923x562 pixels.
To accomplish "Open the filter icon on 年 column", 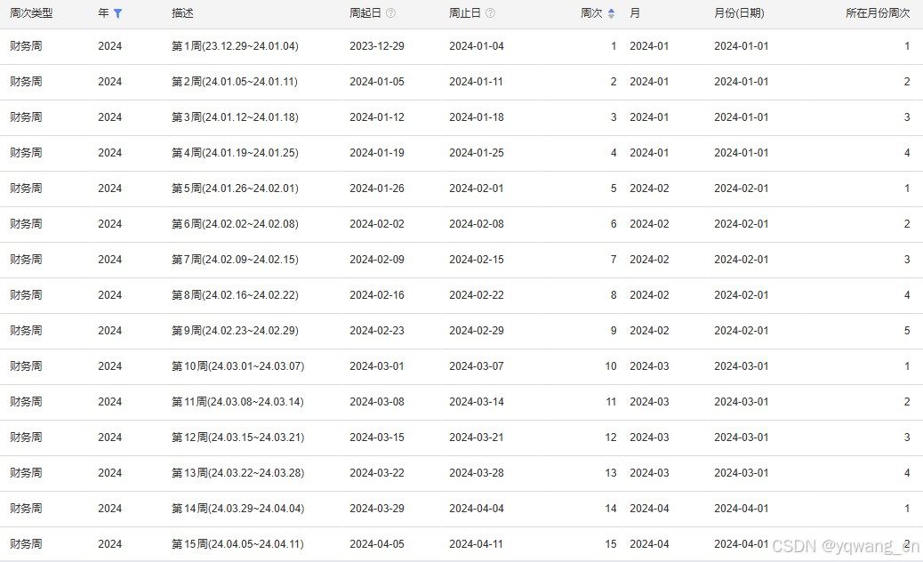I will coord(117,13).
